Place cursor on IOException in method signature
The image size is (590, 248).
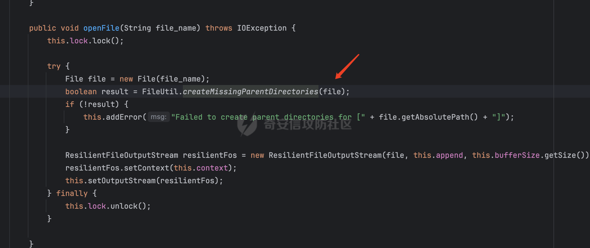261,28
